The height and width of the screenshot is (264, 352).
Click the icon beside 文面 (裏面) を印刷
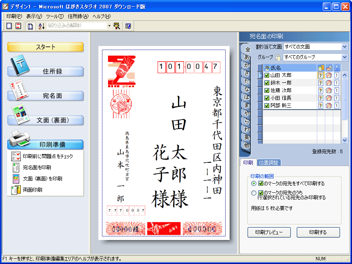click(16, 179)
